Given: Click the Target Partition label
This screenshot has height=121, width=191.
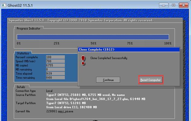Looking at the screenshot, I should pyautogui.click(x=25, y=103).
